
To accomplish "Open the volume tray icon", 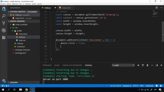I will click(x=148, y=90).
